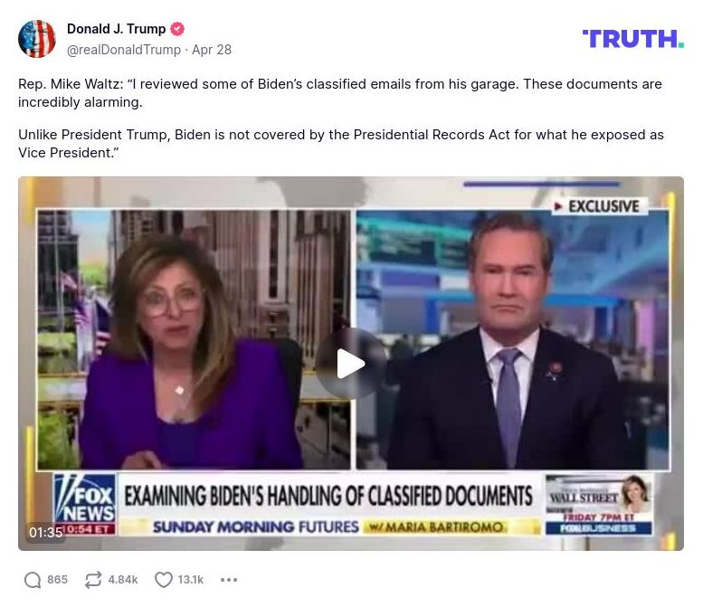Click the 4.84k ReTruth count

(123, 580)
